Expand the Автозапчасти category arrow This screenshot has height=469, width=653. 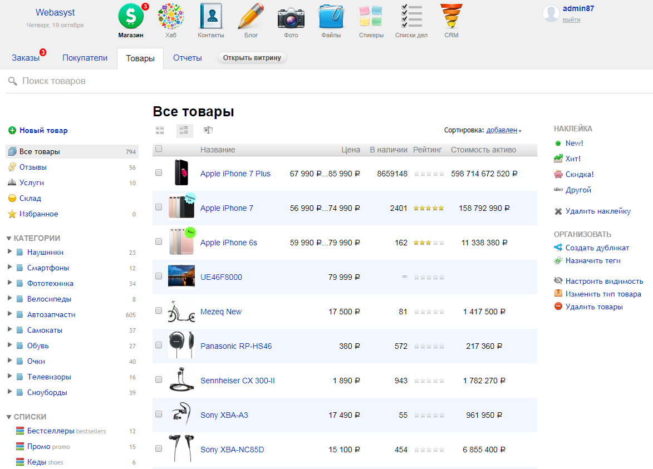point(9,314)
